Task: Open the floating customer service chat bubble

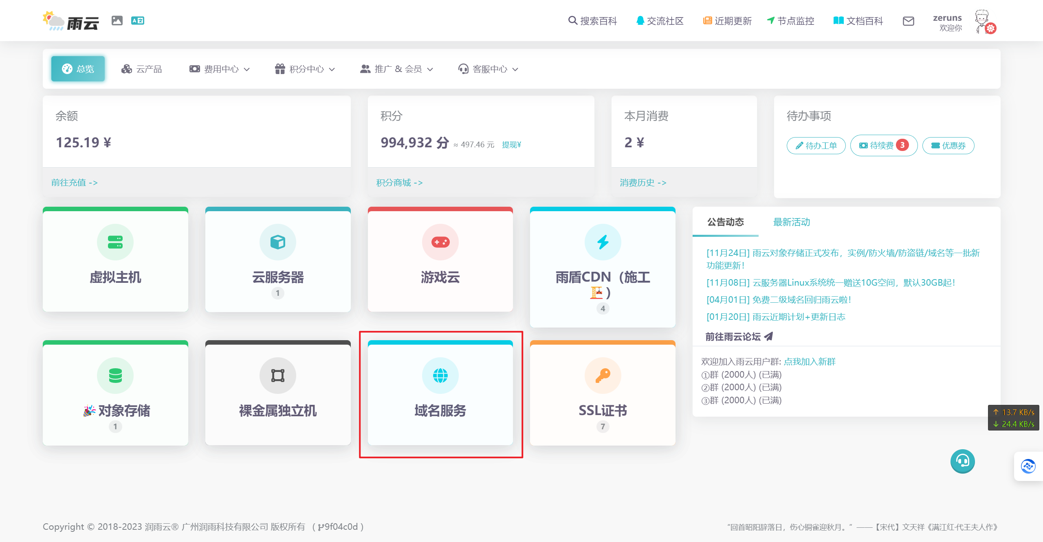Action: tap(962, 461)
